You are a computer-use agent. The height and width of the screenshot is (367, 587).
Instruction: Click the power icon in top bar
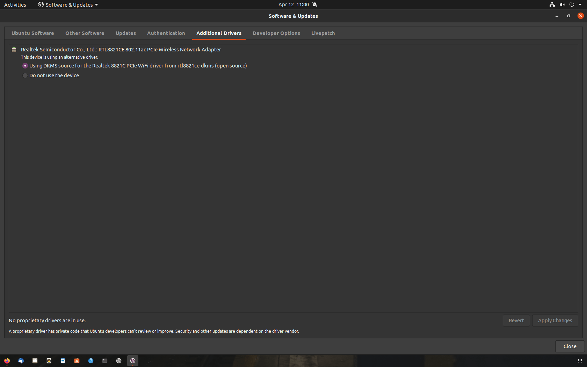click(x=572, y=5)
